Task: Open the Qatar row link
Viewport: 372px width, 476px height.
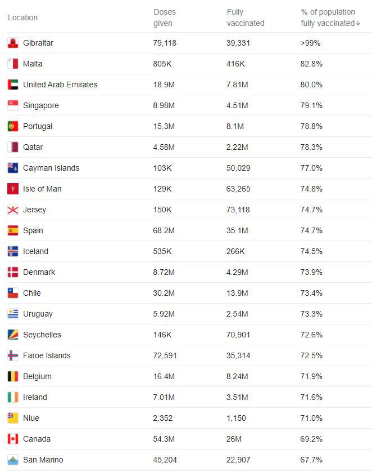Action: click(33, 147)
